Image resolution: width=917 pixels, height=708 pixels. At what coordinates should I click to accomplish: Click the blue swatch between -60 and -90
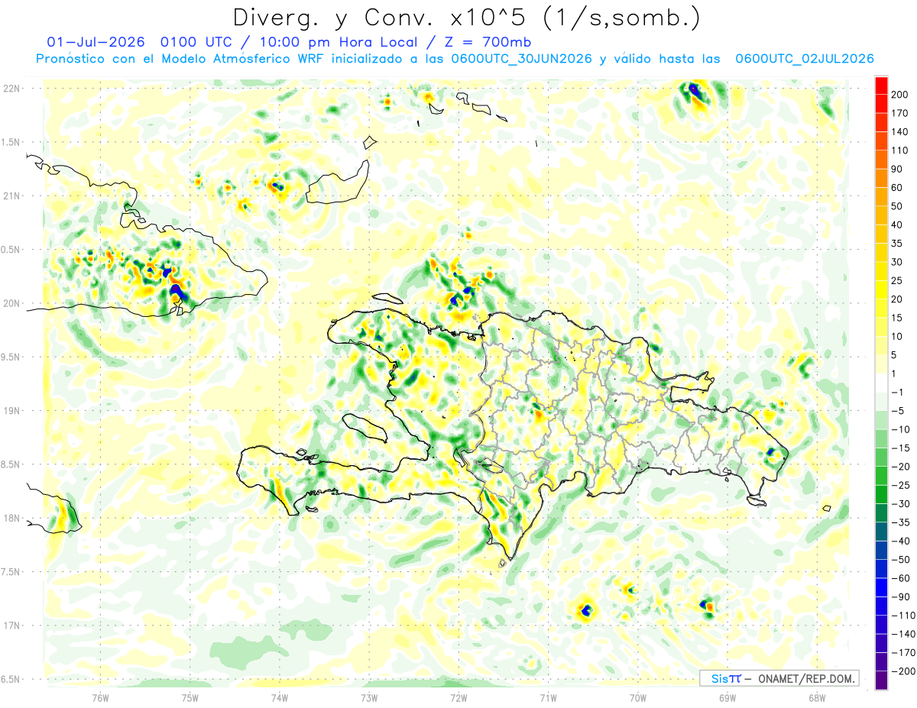(x=881, y=588)
